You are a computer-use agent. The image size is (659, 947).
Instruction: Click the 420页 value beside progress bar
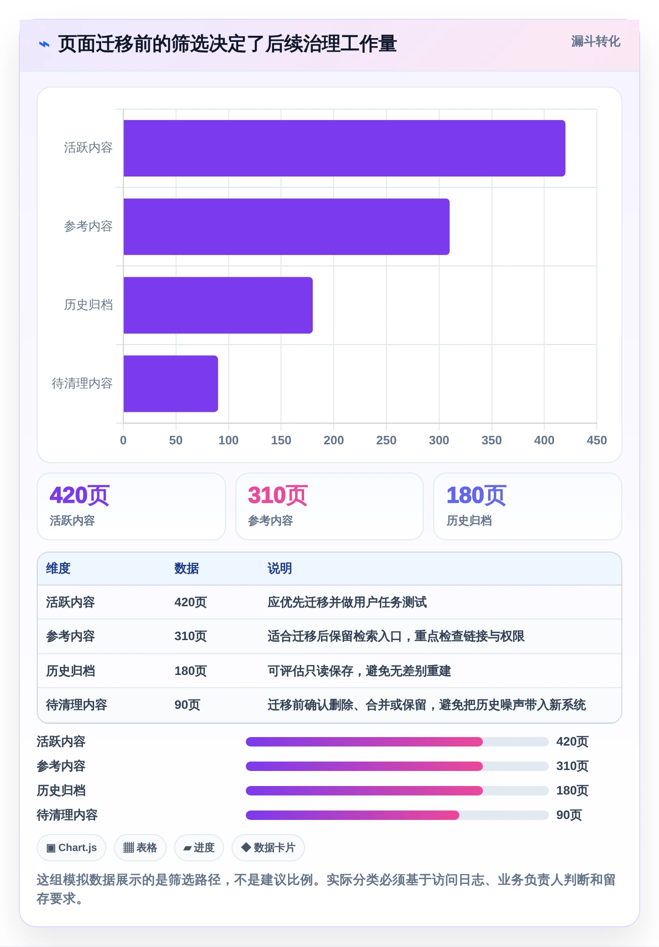pos(572,742)
